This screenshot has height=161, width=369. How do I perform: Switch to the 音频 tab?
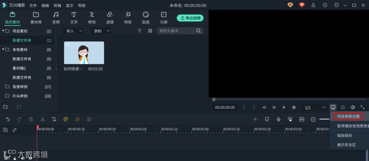pos(56,18)
